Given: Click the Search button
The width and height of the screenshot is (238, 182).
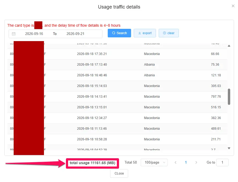Looking at the screenshot, I should [x=119, y=33].
